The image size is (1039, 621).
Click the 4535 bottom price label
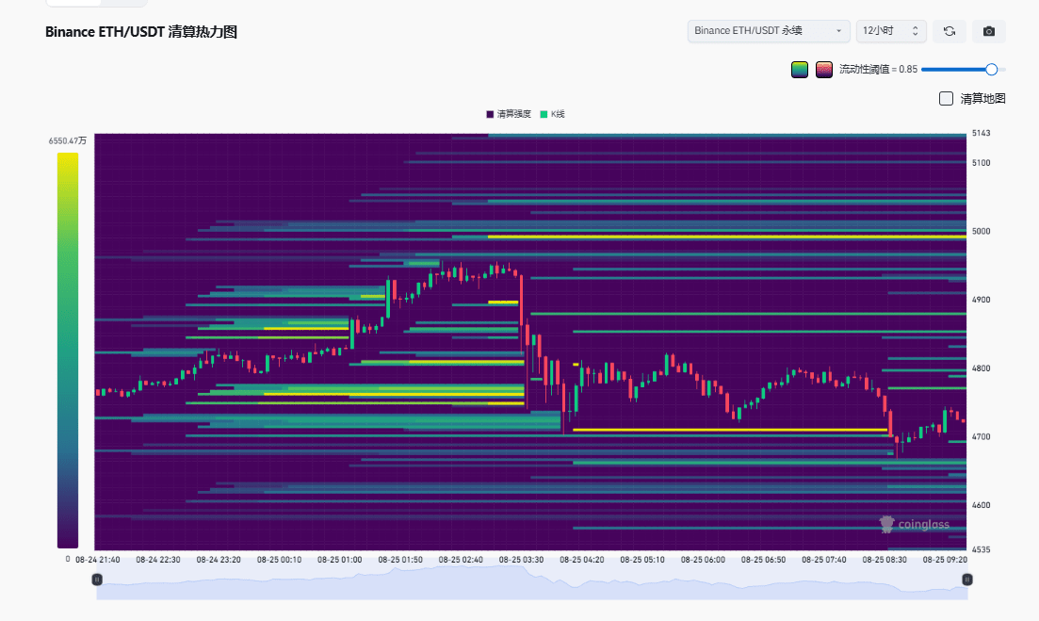pyautogui.click(x=981, y=549)
